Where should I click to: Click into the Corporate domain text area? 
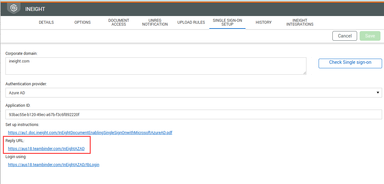[x=156, y=66]
